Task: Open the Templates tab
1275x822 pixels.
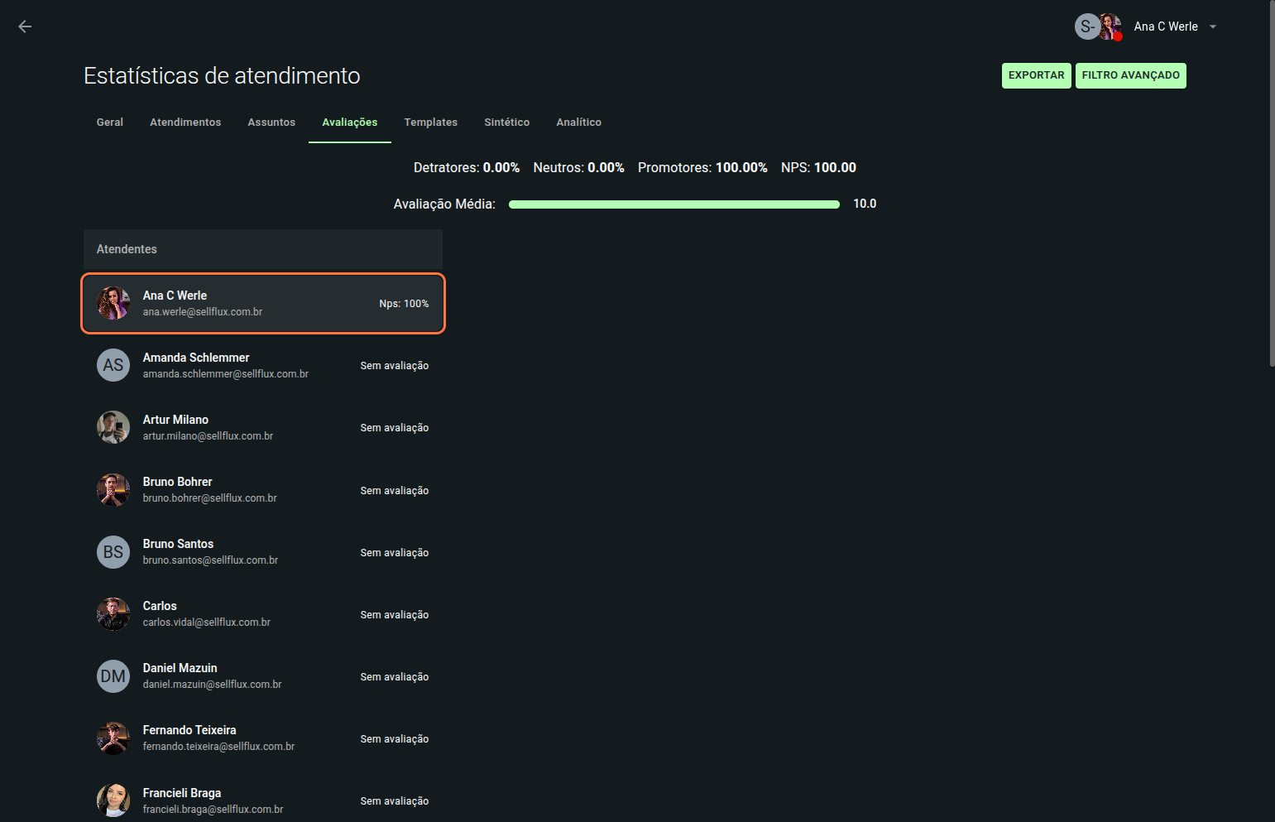Action: pos(430,123)
